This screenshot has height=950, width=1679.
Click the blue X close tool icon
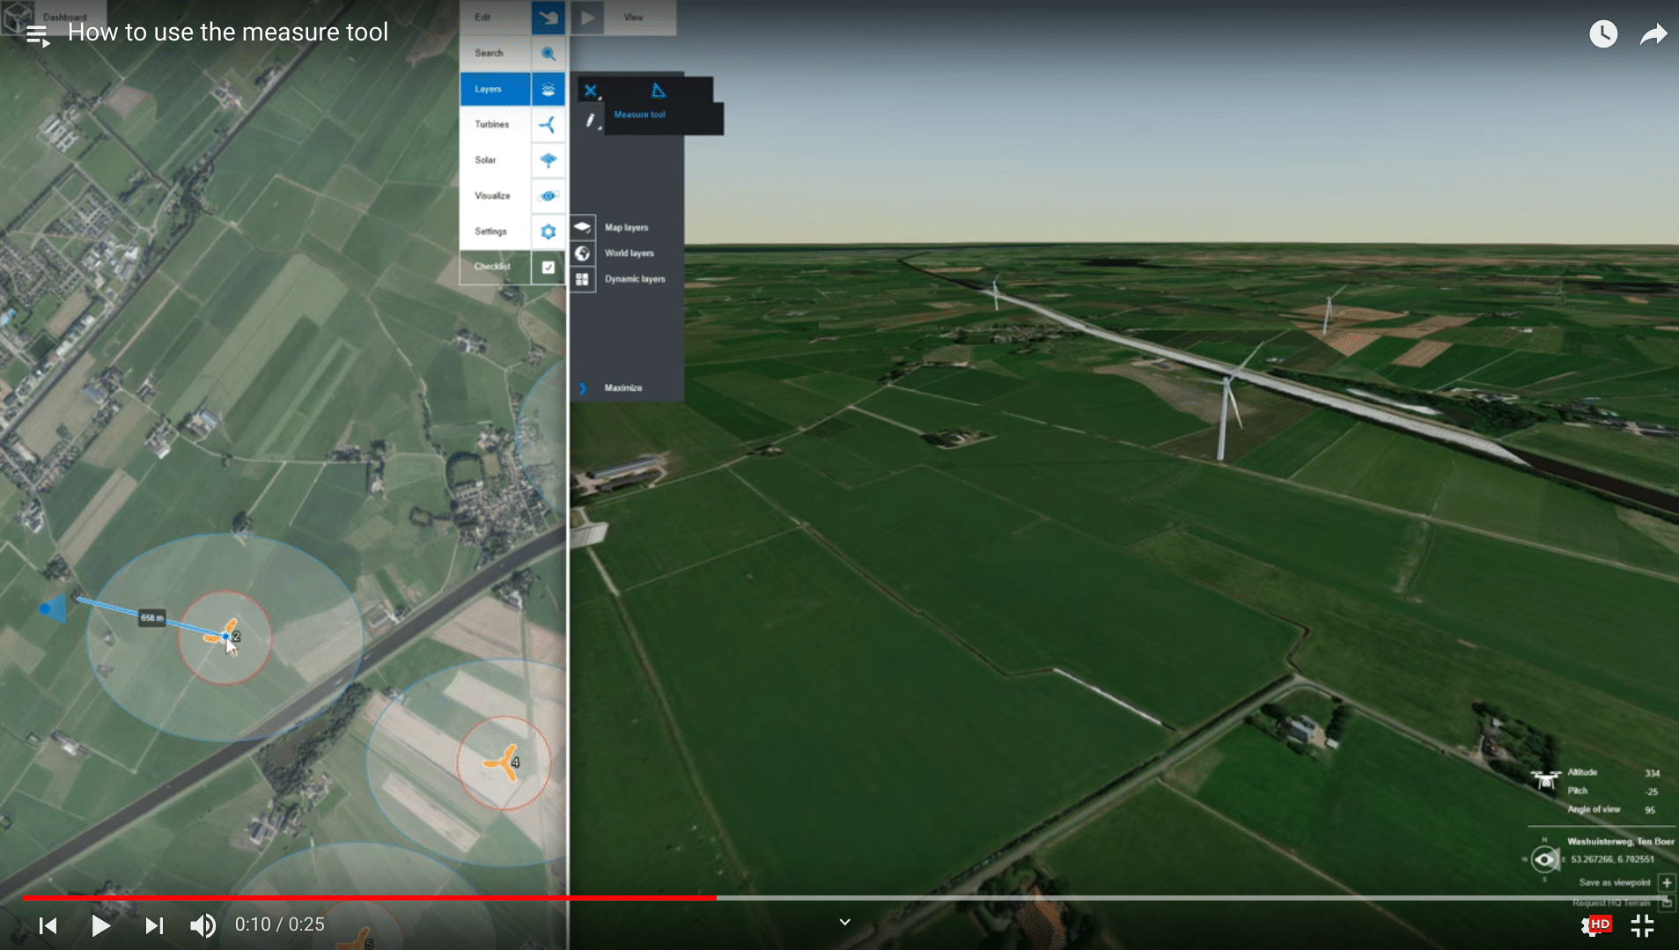(591, 91)
